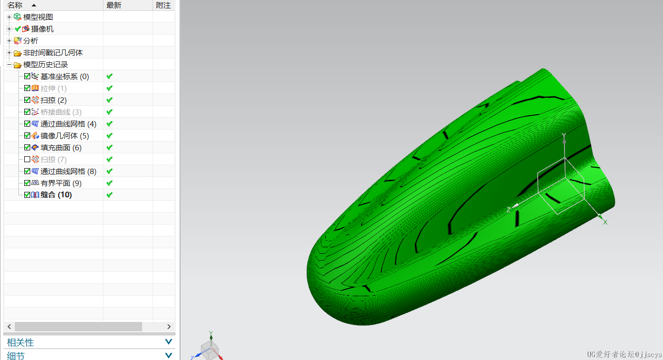Click the green checkmark beside 摄像机

coord(18,29)
